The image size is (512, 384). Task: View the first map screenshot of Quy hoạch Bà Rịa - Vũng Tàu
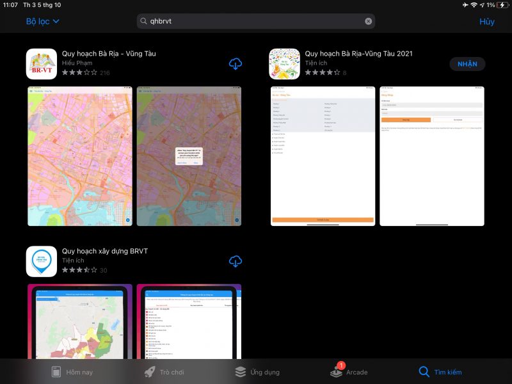[80, 156]
